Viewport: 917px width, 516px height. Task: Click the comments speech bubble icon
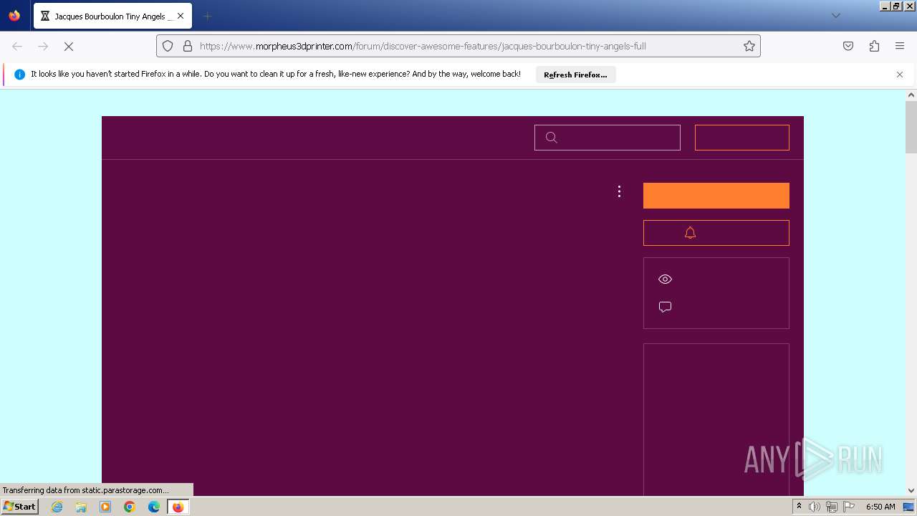tap(665, 307)
